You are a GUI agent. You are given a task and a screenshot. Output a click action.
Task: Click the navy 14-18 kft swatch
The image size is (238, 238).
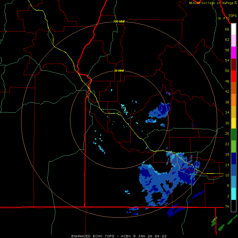234,158
